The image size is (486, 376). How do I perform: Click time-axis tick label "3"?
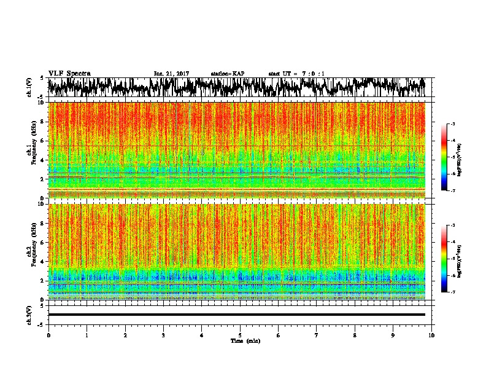point(164,335)
